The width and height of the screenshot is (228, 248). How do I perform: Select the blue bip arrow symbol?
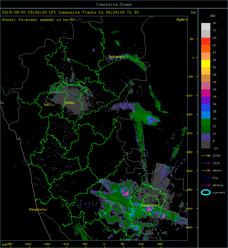206,178
